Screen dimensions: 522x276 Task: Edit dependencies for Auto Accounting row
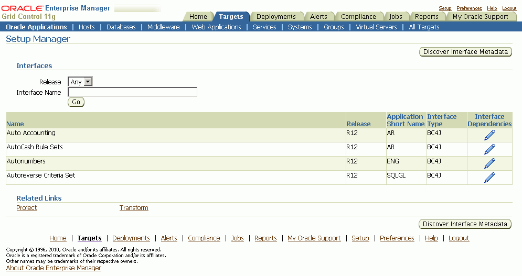point(489,135)
